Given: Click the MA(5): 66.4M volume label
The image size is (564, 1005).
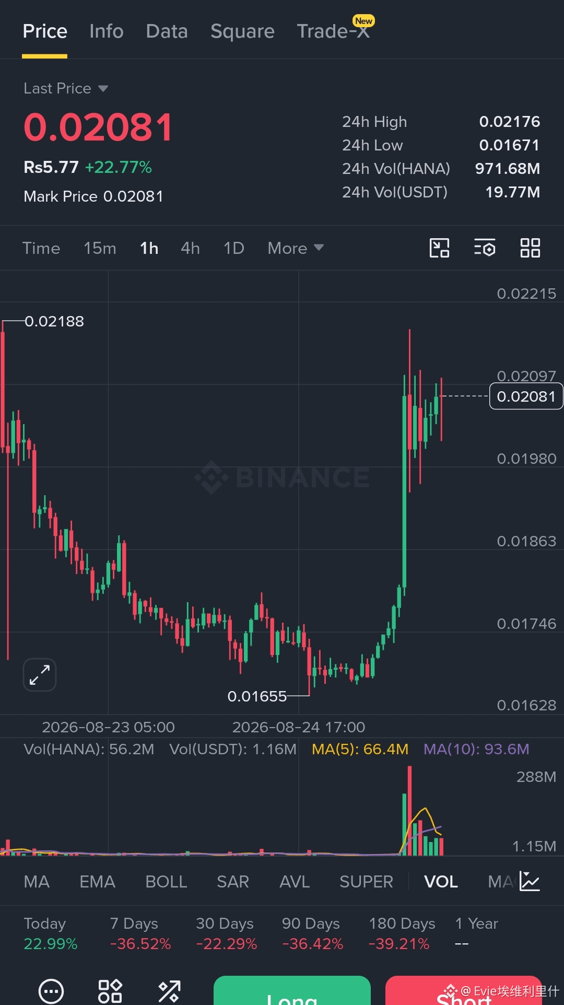Looking at the screenshot, I should [360, 749].
